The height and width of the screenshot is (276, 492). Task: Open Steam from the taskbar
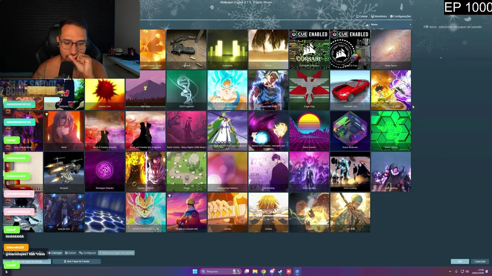pyautogui.click(x=280, y=271)
